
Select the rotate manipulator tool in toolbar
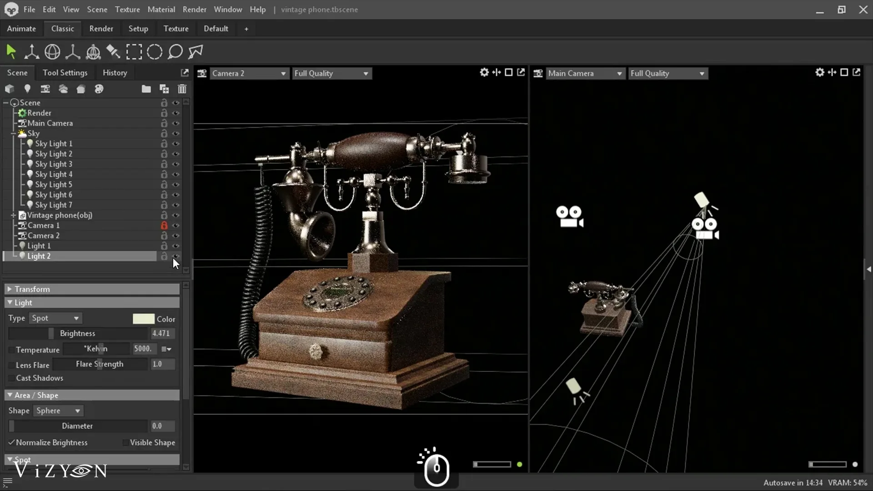52,52
